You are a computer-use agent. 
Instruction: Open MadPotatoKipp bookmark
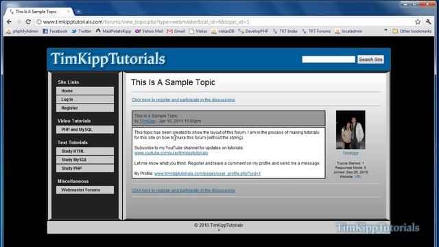(x=113, y=31)
